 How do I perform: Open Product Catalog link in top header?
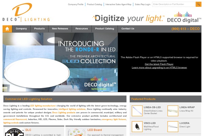95,4
